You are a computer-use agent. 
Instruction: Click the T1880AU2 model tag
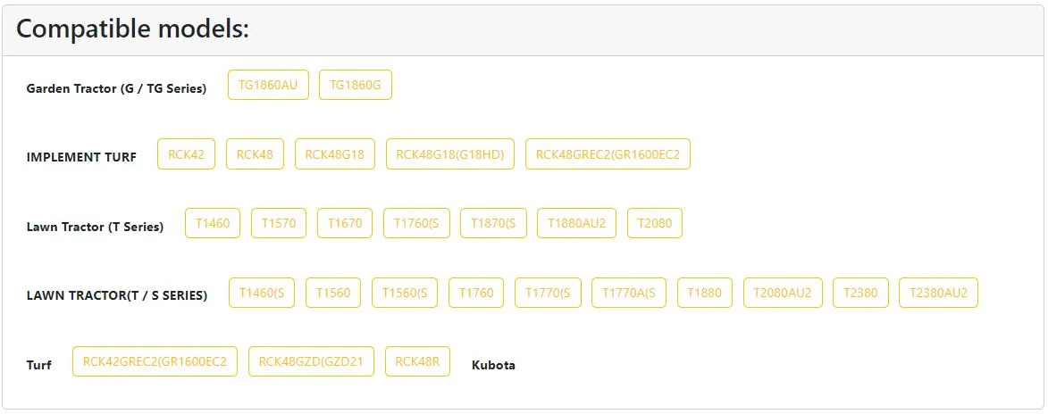(x=576, y=223)
